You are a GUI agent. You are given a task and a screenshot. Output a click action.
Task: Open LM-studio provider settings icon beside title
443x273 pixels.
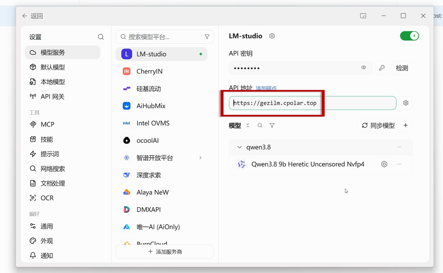pos(272,36)
